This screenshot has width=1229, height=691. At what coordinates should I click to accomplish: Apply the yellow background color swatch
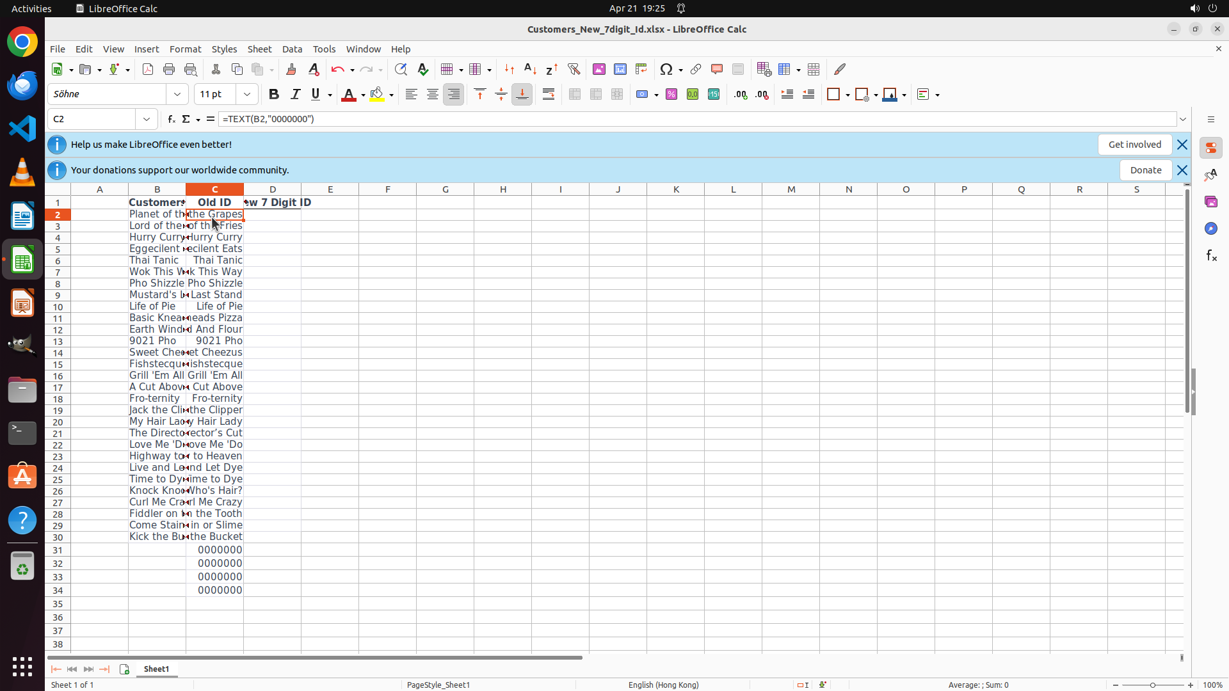tap(377, 94)
